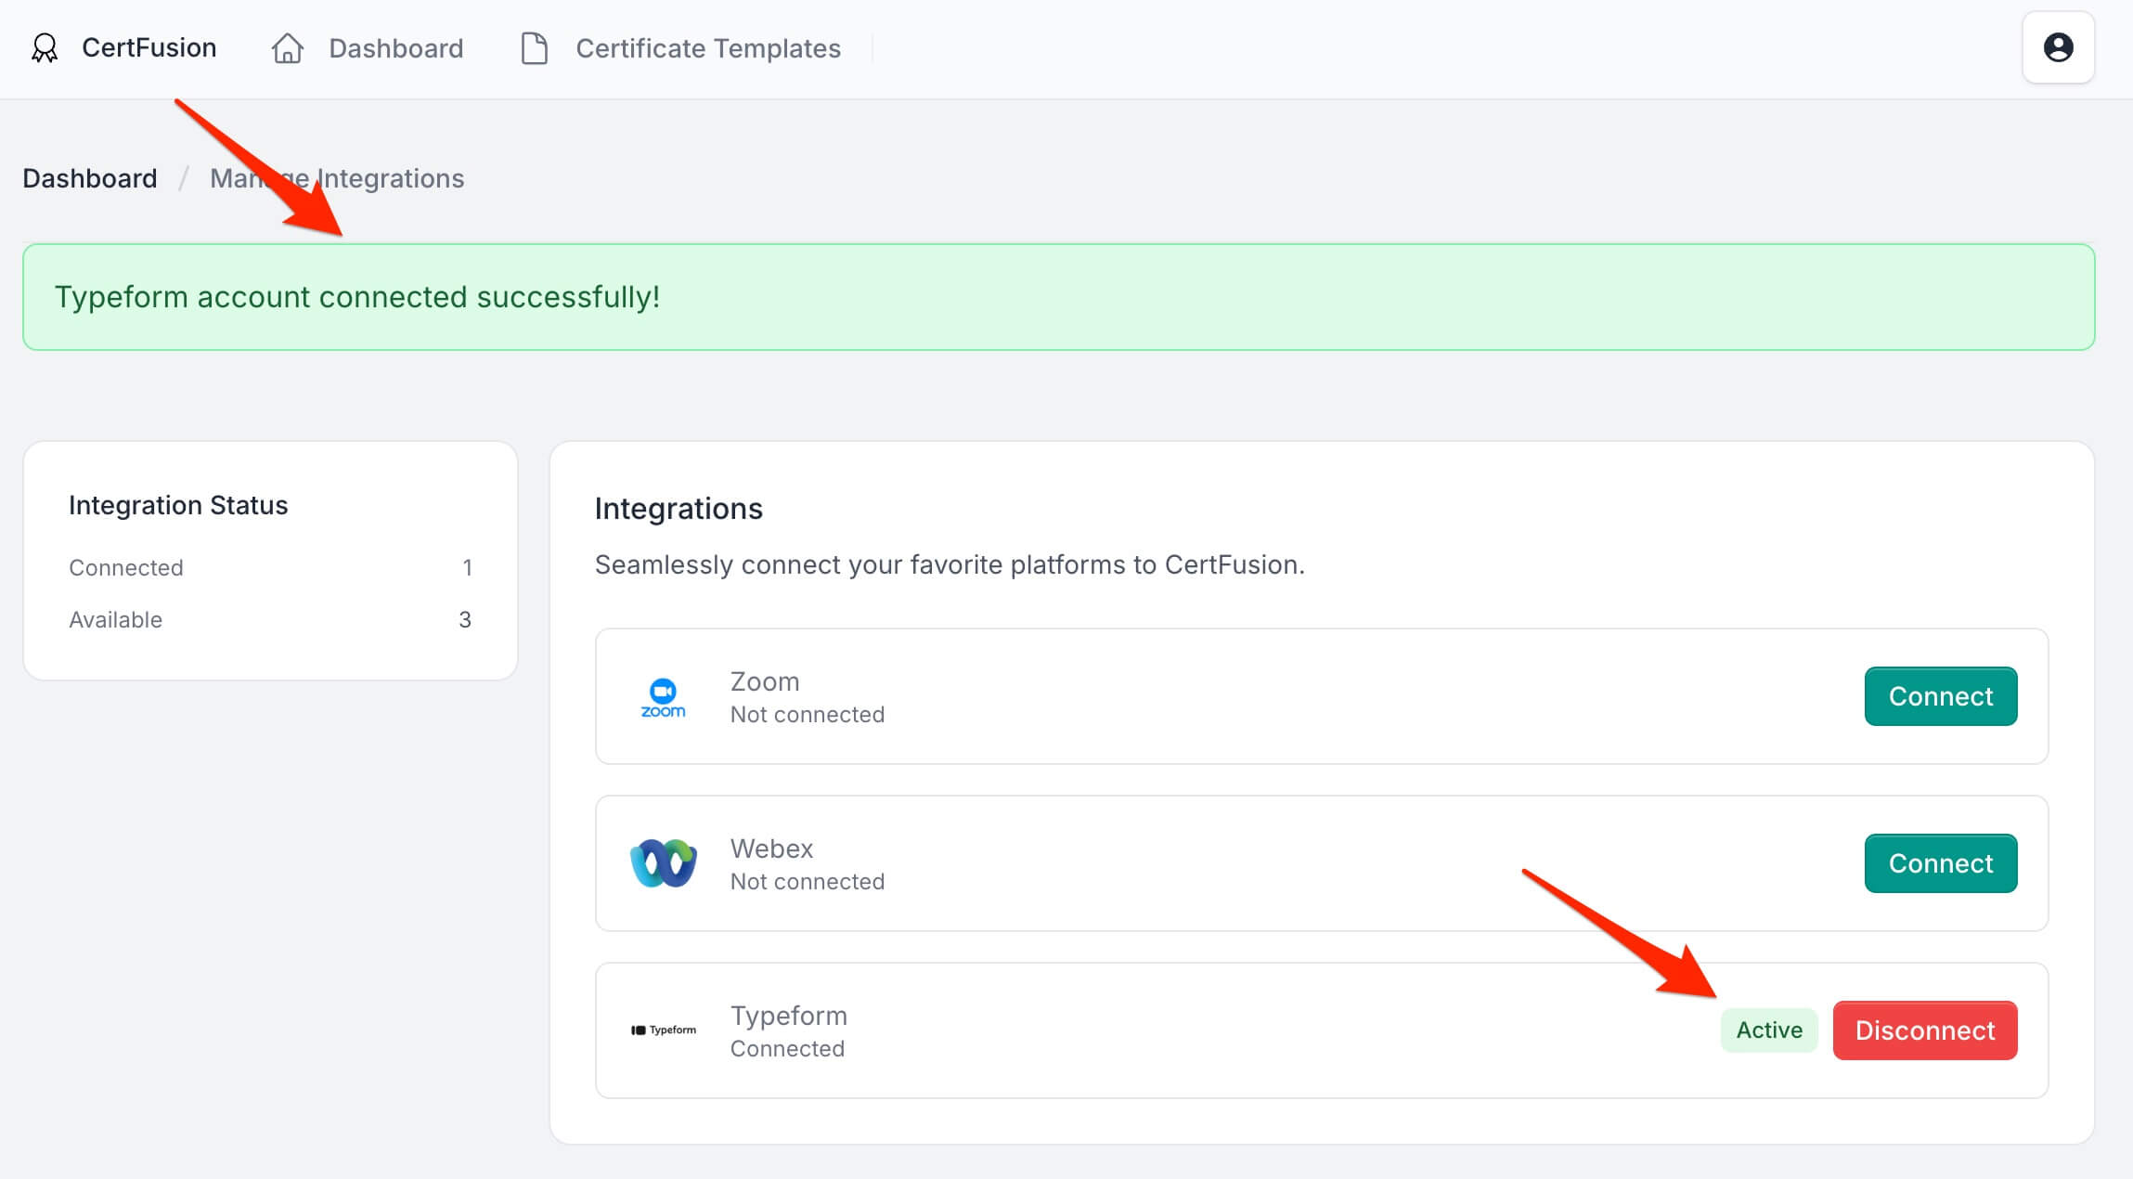Connect the Zoom integration
2133x1179 pixels.
tap(1940, 696)
